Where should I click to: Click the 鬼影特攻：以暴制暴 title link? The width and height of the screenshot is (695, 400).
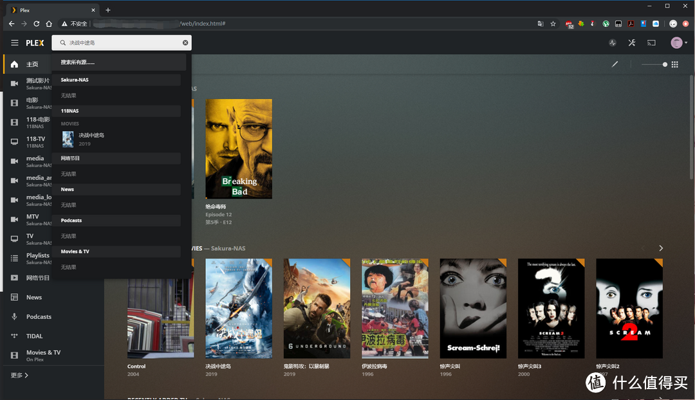tap(306, 367)
